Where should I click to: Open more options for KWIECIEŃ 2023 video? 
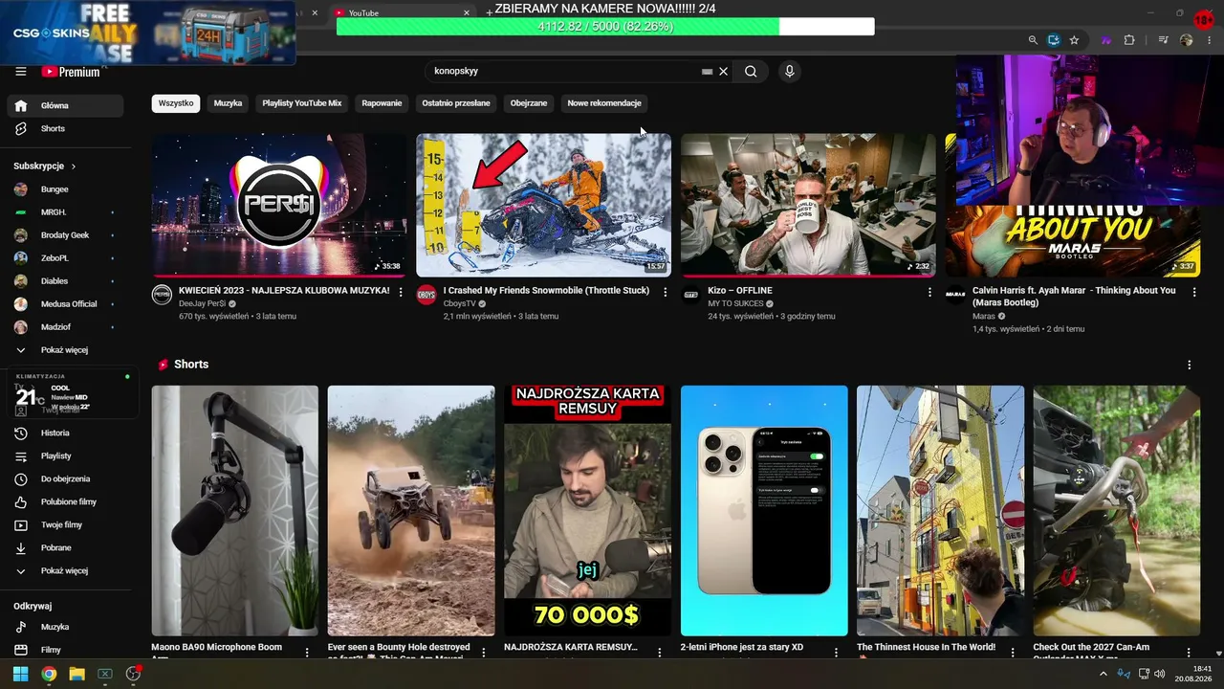(401, 292)
